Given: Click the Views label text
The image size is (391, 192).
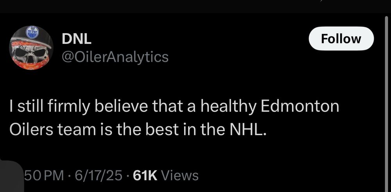Looking at the screenshot, I should pyautogui.click(x=180, y=176).
